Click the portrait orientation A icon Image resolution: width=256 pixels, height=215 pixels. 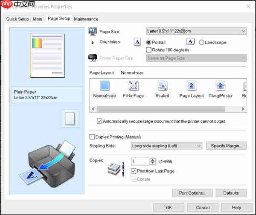pos(137,42)
